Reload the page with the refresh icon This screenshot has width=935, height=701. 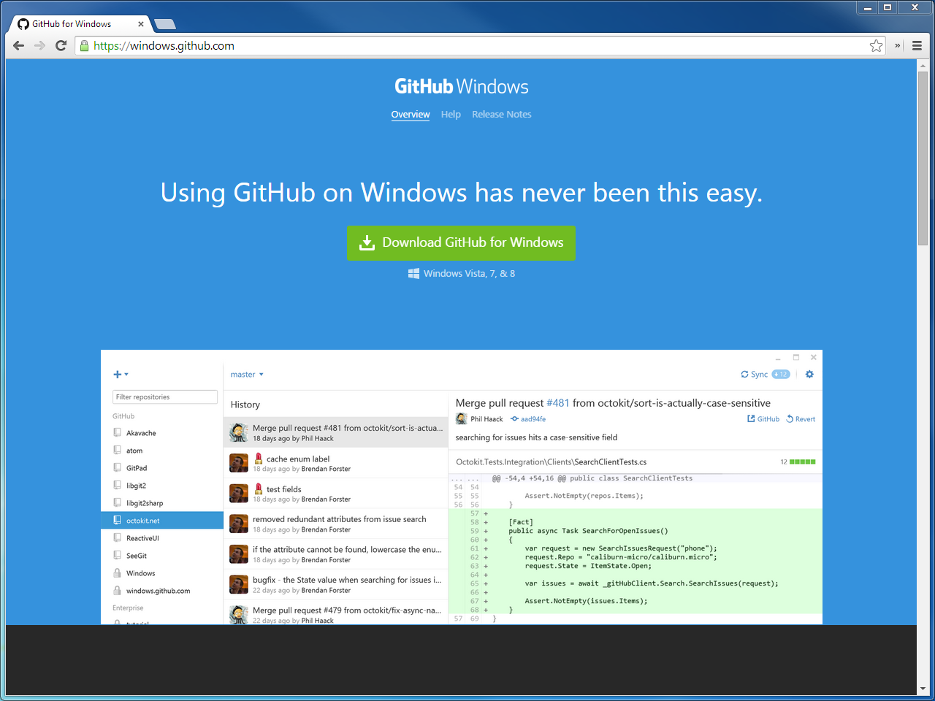61,45
